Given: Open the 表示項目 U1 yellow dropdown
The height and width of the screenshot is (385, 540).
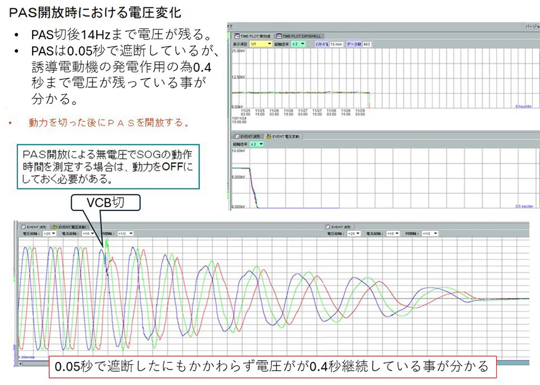Looking at the screenshot, I should (260, 44).
